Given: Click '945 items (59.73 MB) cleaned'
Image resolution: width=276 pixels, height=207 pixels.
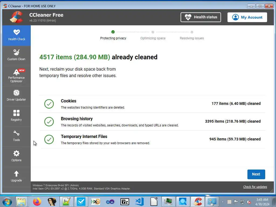Looking at the screenshot, I should pos(235,139).
